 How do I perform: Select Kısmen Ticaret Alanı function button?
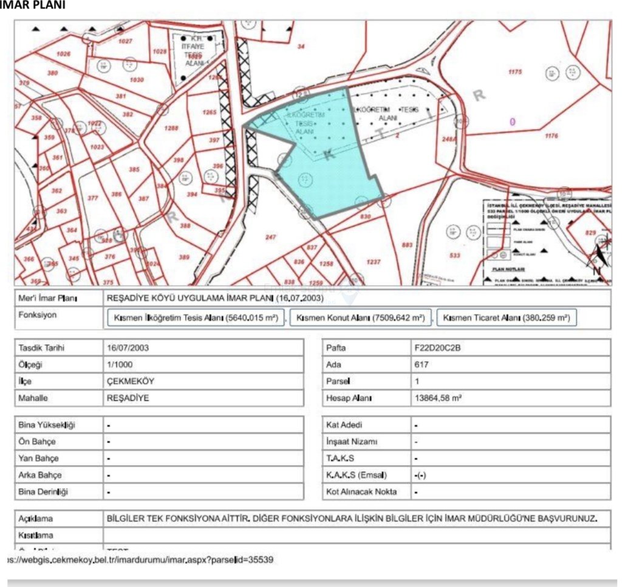tap(507, 318)
